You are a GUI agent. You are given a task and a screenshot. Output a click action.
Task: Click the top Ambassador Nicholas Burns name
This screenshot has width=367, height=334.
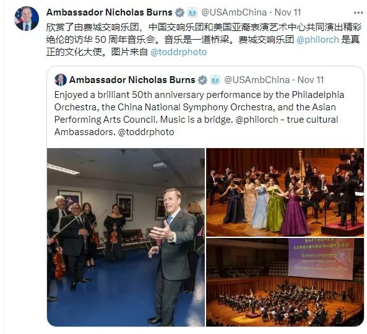[110, 12]
